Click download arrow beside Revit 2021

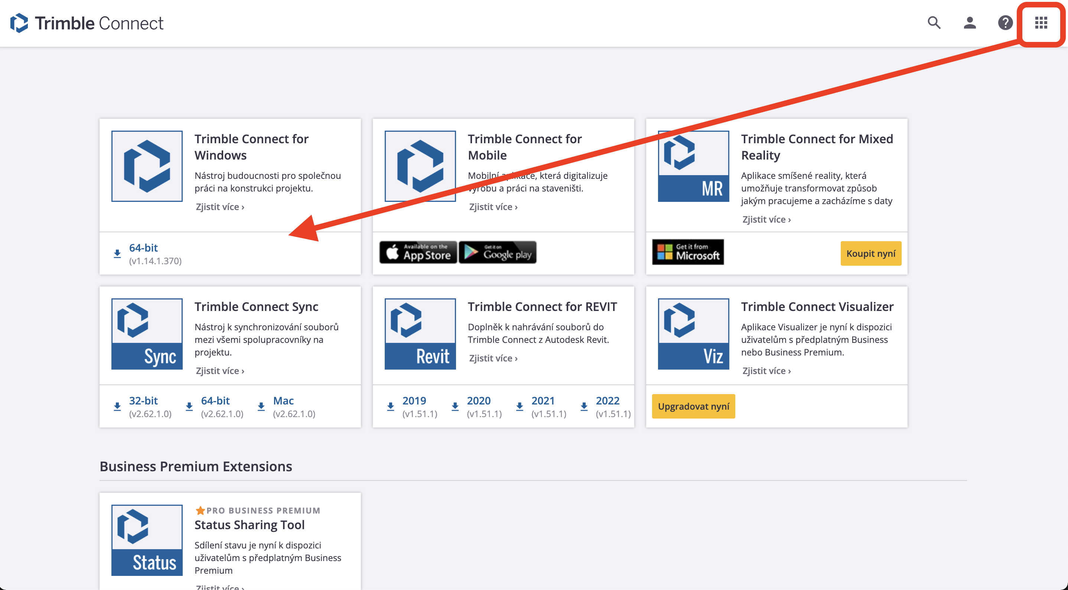click(520, 406)
